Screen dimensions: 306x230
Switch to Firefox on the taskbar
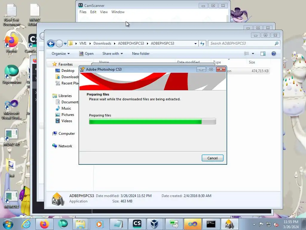pos(44,224)
